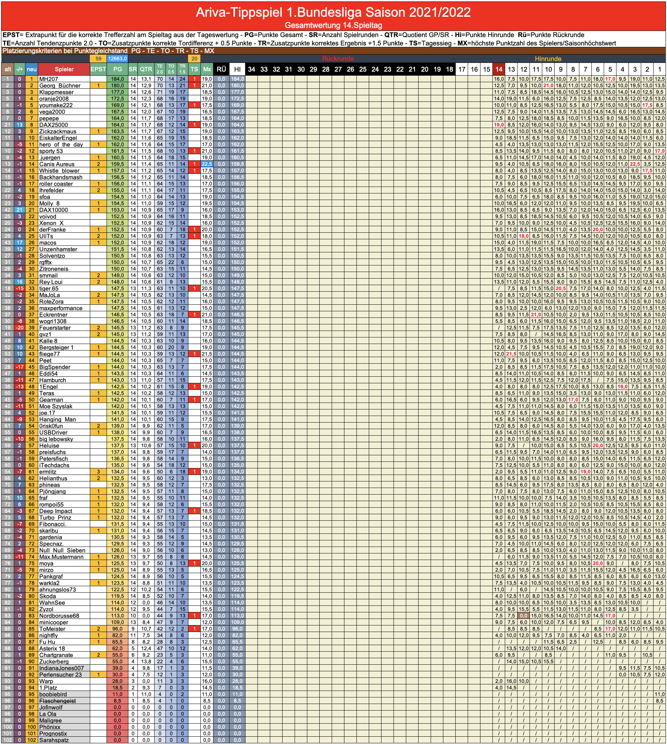The image size is (667, 744).
Task: Select player name 'Zitroneneis'
Action: tap(53, 269)
